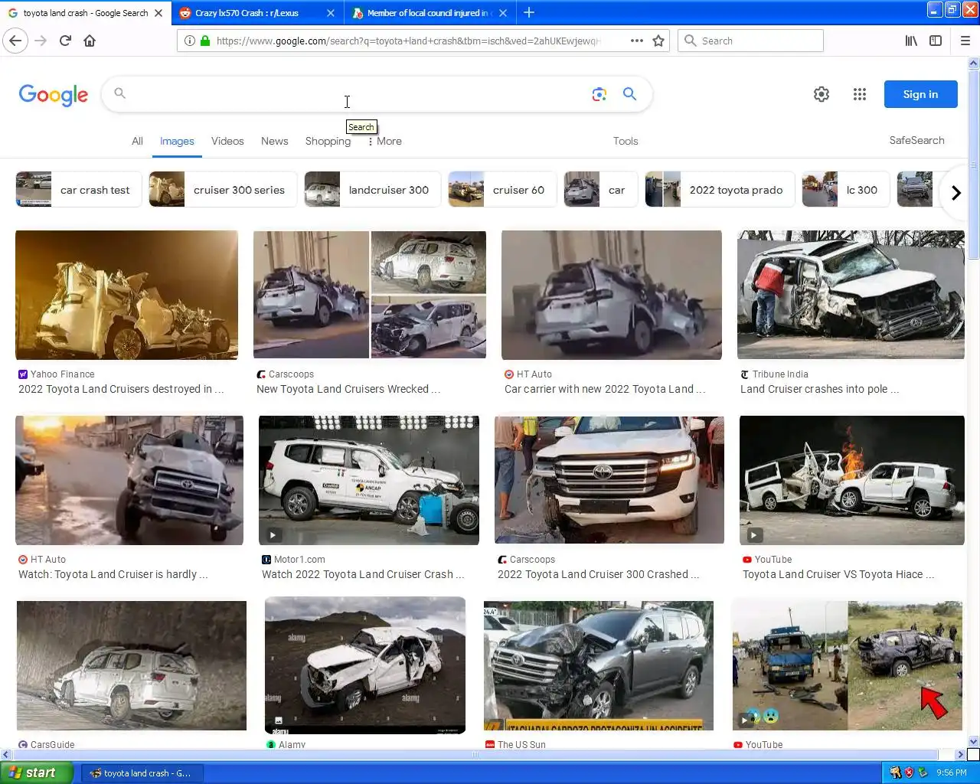Play the Motor1.com crash test video
980x784 pixels.
[x=273, y=535]
